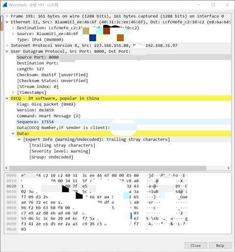Expand the Destination LcfcHefe row

tap(13, 28)
